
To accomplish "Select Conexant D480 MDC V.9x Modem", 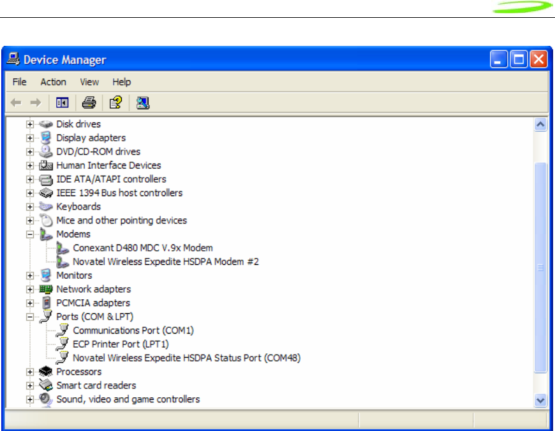I will (143, 248).
